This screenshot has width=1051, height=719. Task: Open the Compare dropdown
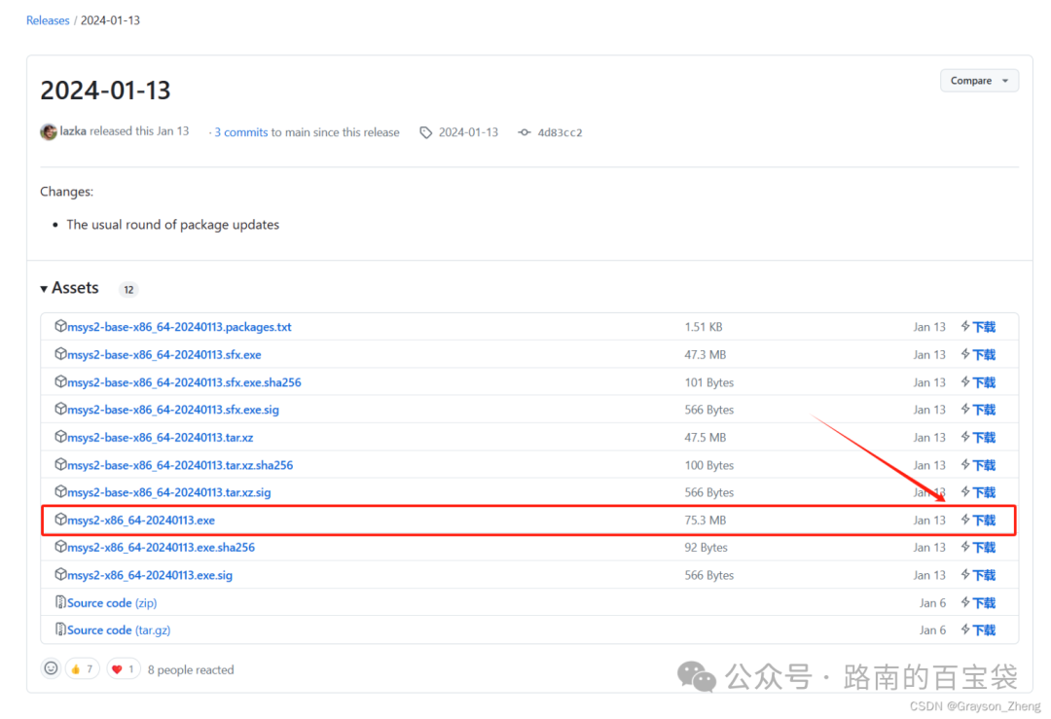(979, 81)
